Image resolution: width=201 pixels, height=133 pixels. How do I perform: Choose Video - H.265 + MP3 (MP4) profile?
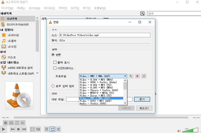[x=101, y=88]
